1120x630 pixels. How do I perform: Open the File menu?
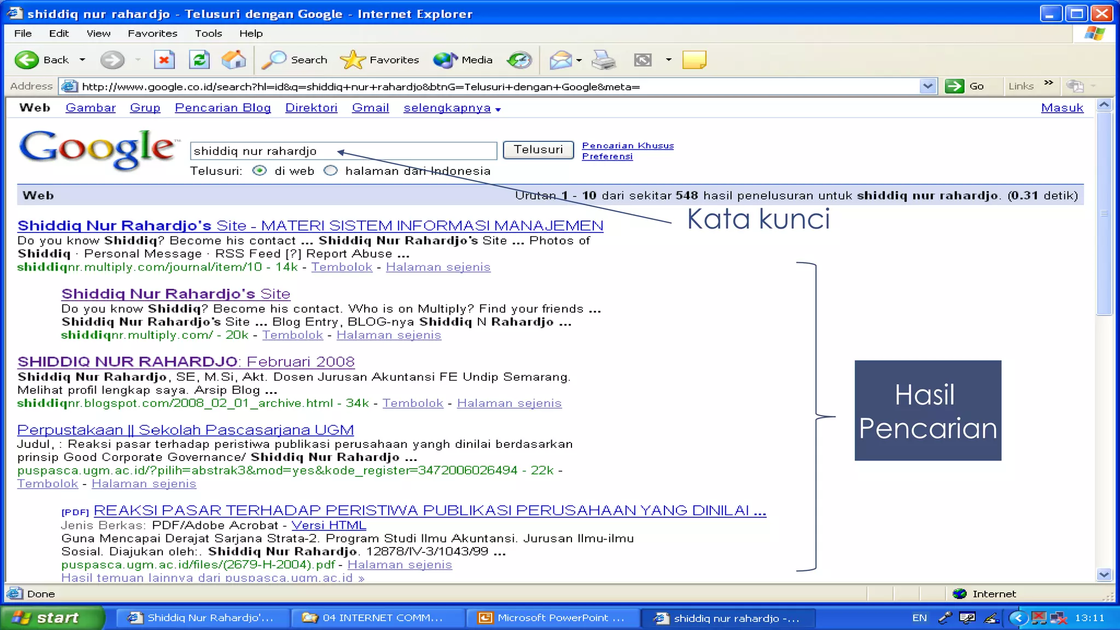[23, 33]
